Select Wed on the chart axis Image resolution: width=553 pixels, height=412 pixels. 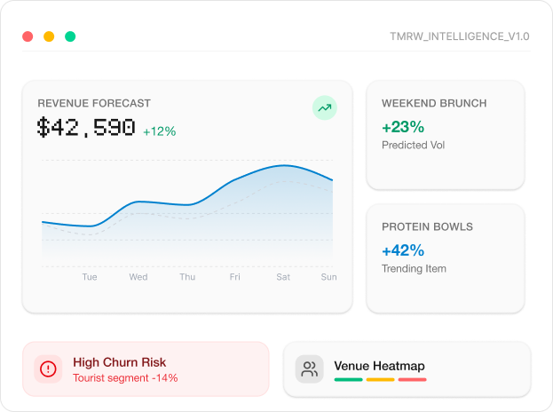138,277
